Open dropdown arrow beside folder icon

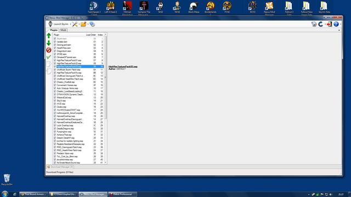pos(88,24)
